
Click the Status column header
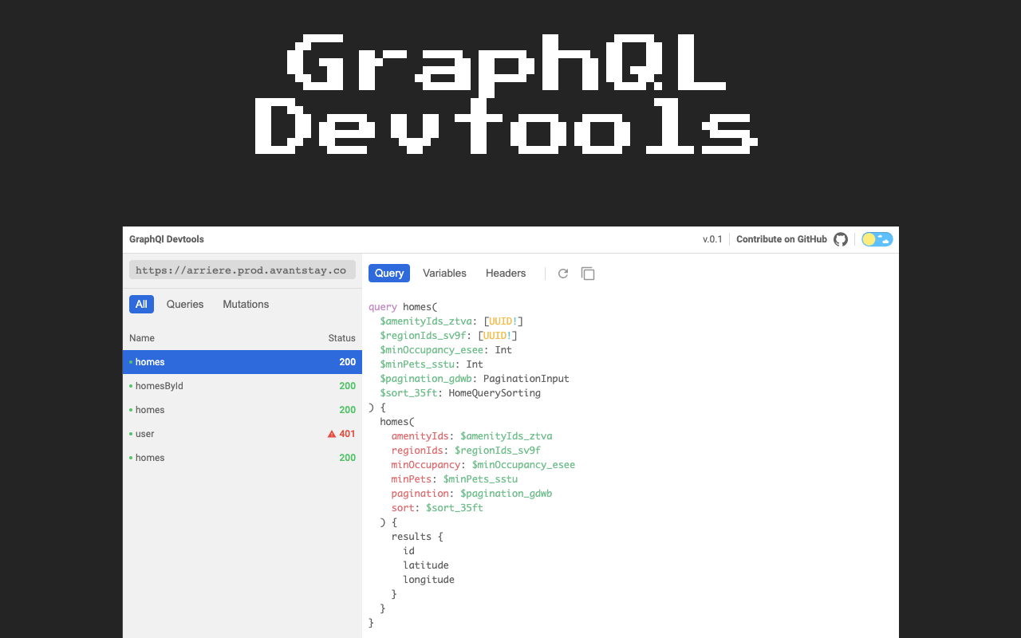pos(342,338)
